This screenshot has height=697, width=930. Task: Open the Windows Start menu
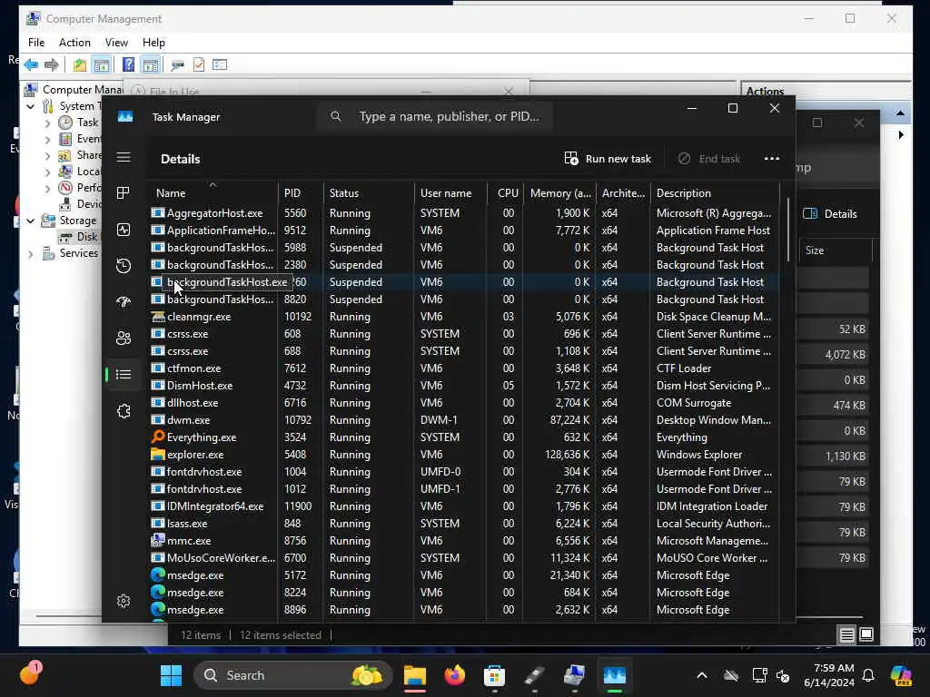(172, 675)
